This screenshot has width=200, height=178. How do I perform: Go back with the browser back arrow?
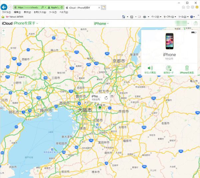point(4,7)
